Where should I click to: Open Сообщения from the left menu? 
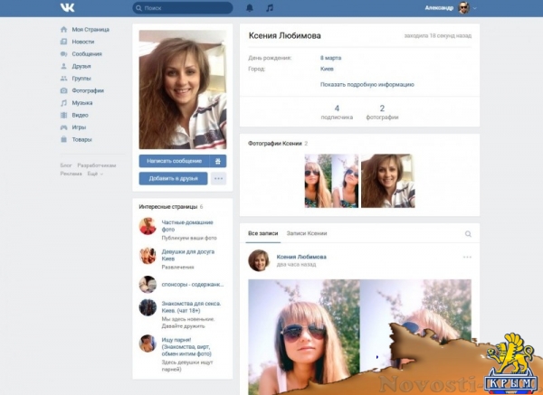coord(87,53)
